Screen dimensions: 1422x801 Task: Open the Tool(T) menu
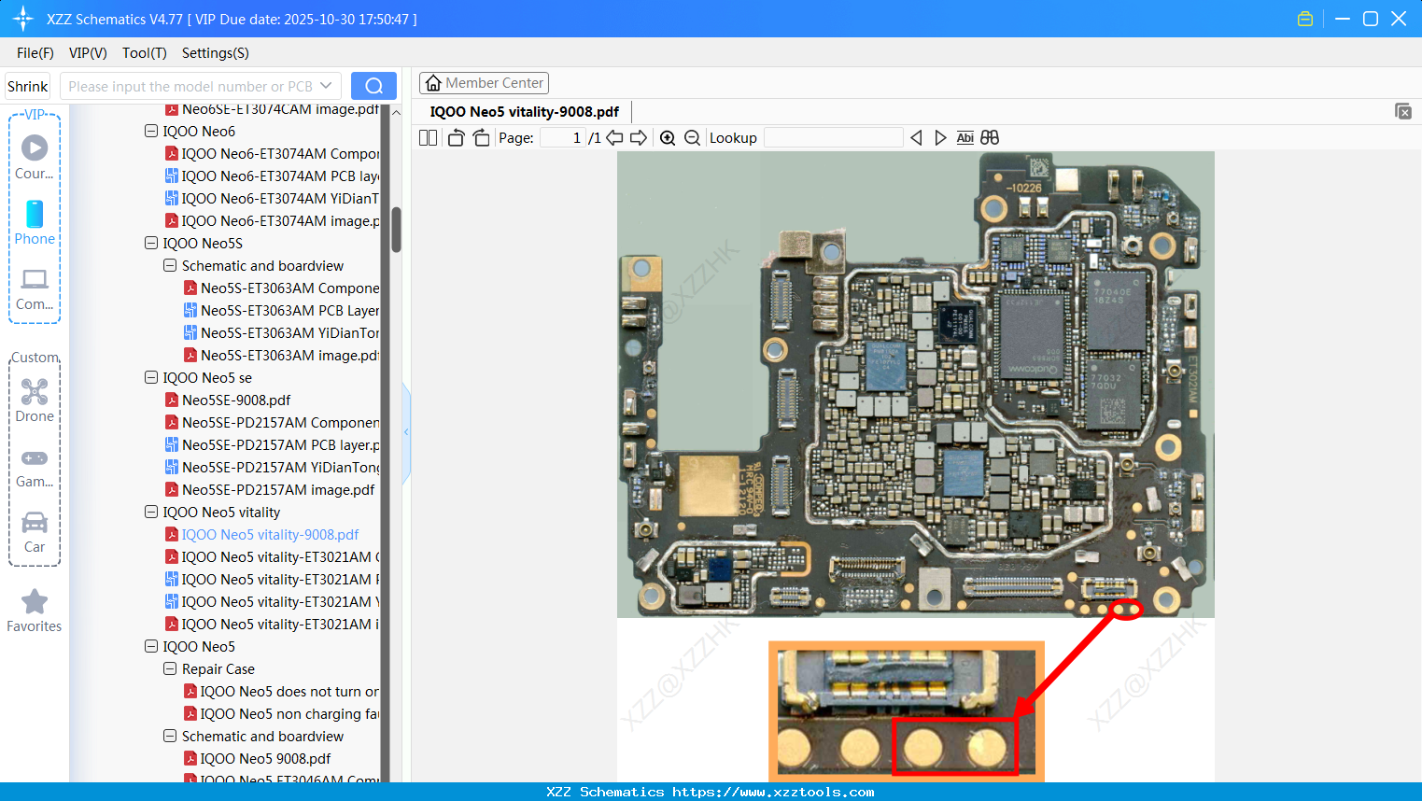tap(145, 53)
